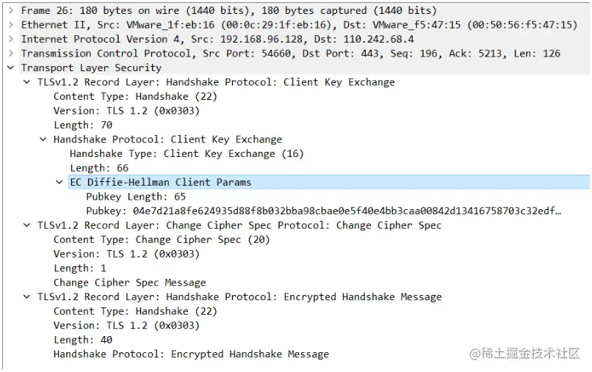Image resolution: width=592 pixels, height=372 pixels.
Task: Collapse EC Diffie-Hellman Client Params
Action: pyautogui.click(x=59, y=182)
